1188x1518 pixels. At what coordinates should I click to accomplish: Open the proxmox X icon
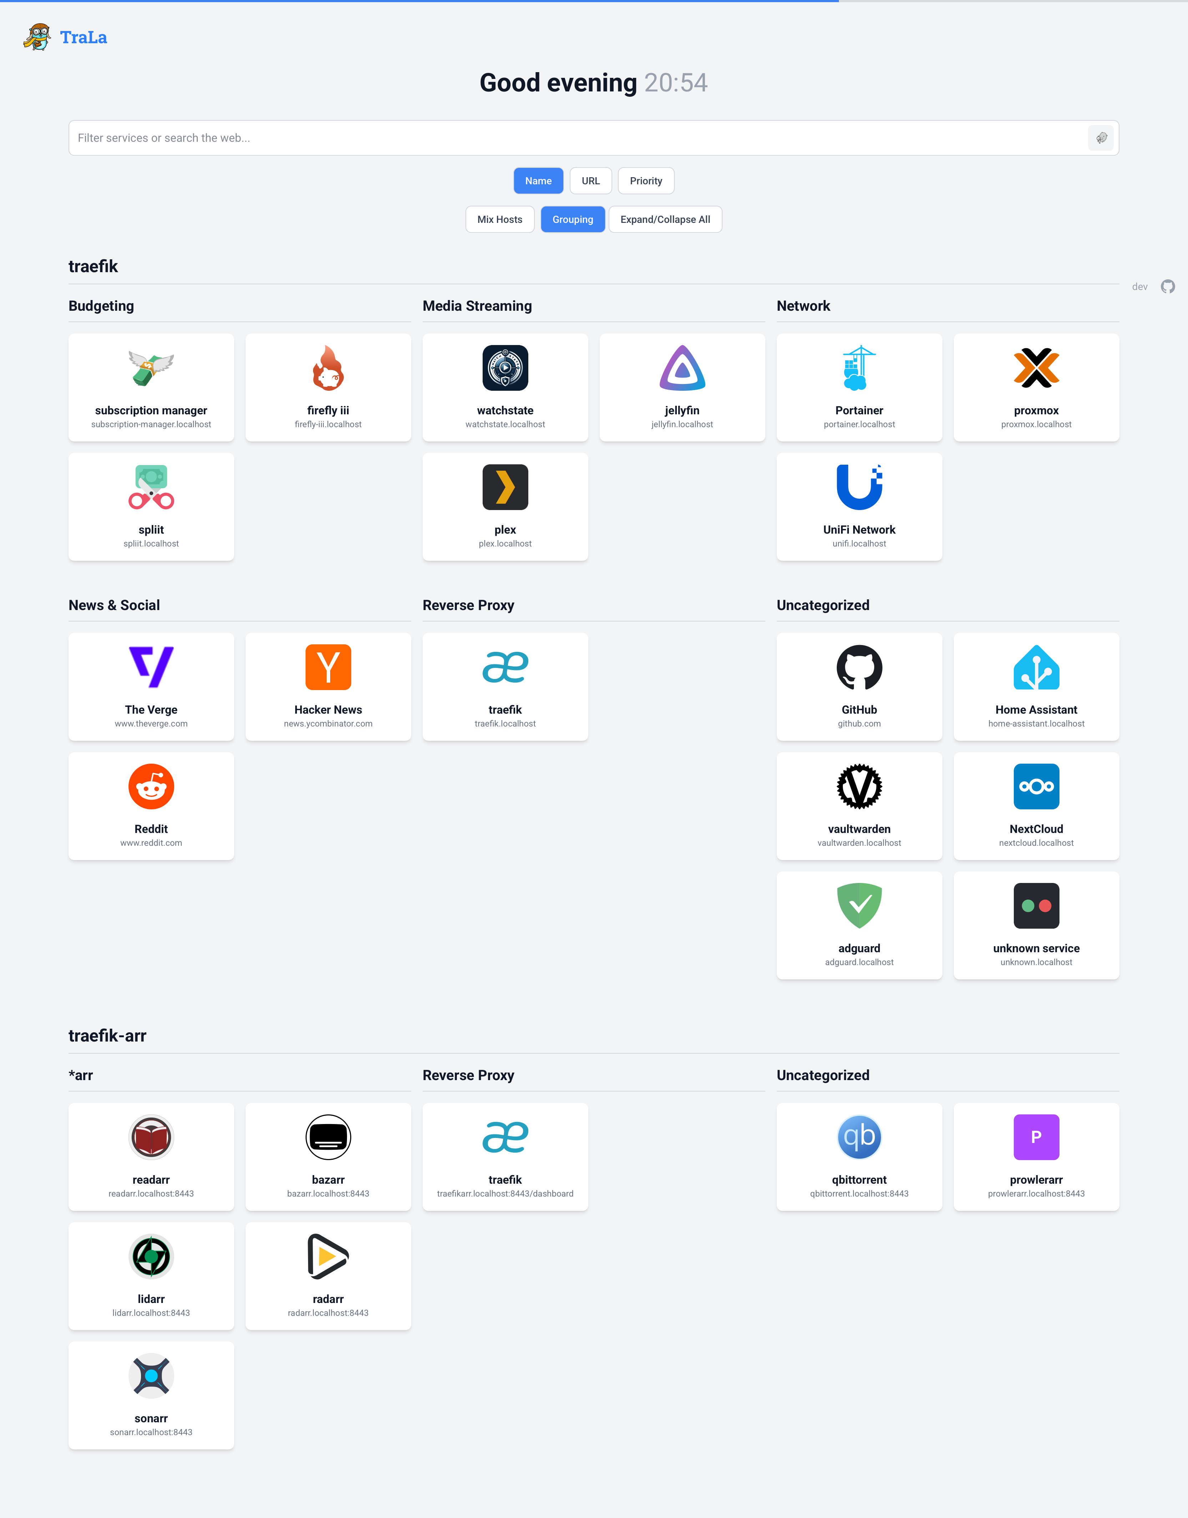[x=1036, y=368]
